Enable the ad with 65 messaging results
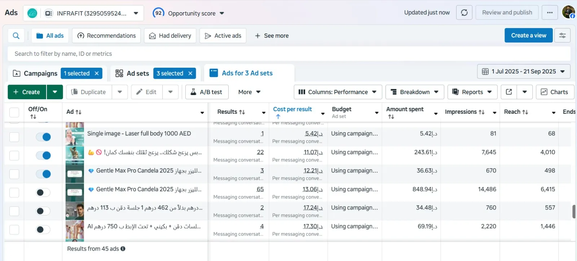577x261 pixels. click(x=43, y=193)
